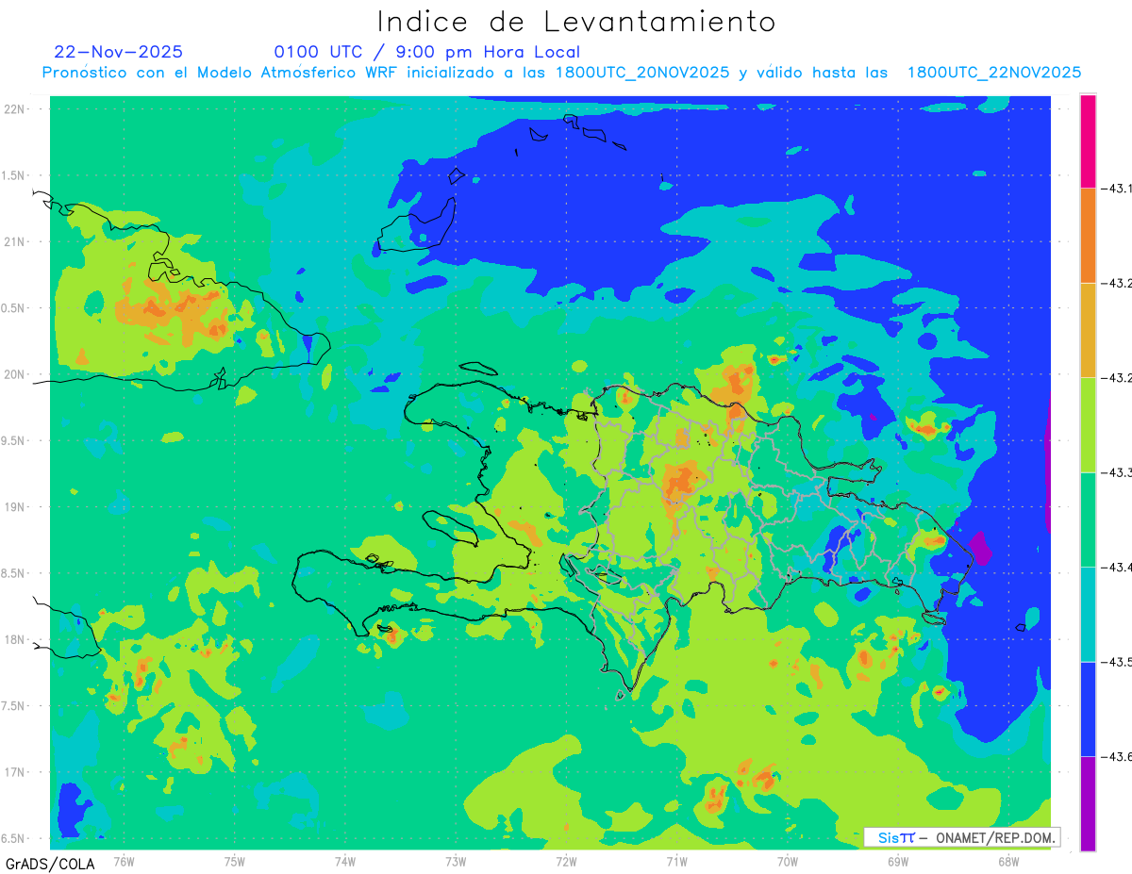
Task: Click the purple legend color band
Action: click(1088, 803)
